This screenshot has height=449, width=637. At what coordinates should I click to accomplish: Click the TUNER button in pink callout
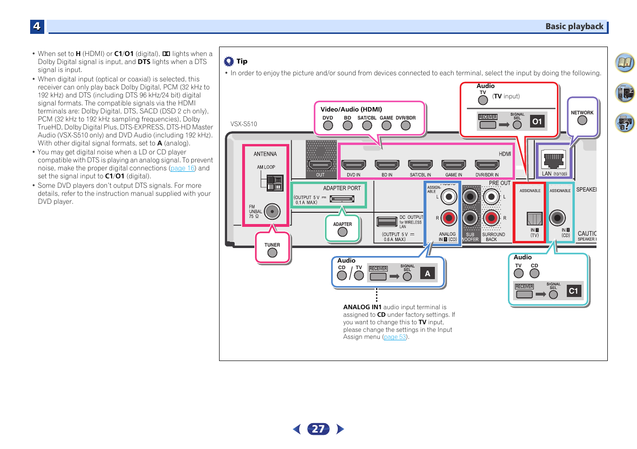[272, 253]
